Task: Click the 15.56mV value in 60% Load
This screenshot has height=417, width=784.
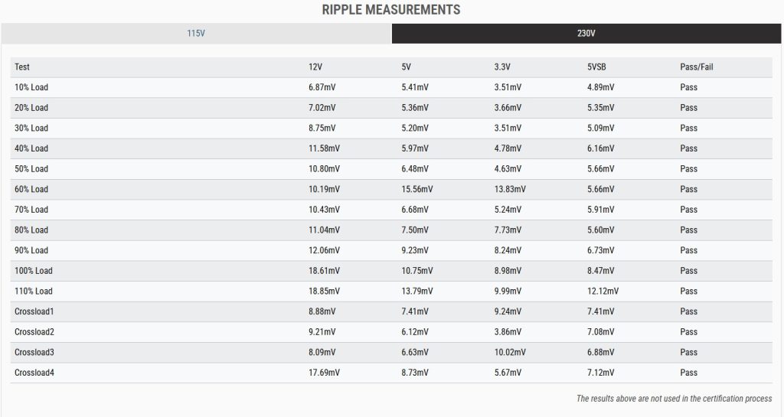Action: (417, 189)
